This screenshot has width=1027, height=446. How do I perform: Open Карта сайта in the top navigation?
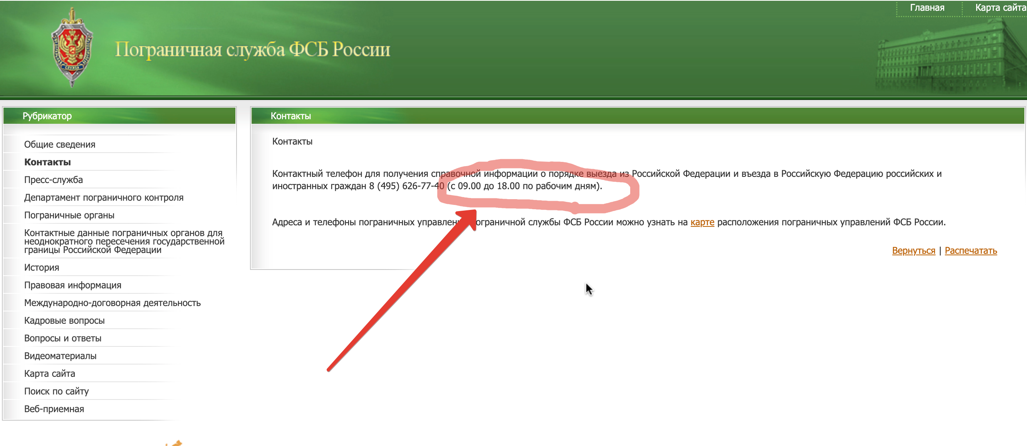click(x=1000, y=8)
